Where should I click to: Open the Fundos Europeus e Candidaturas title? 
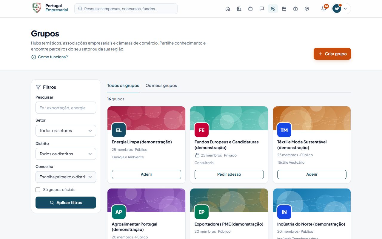[x=227, y=145]
